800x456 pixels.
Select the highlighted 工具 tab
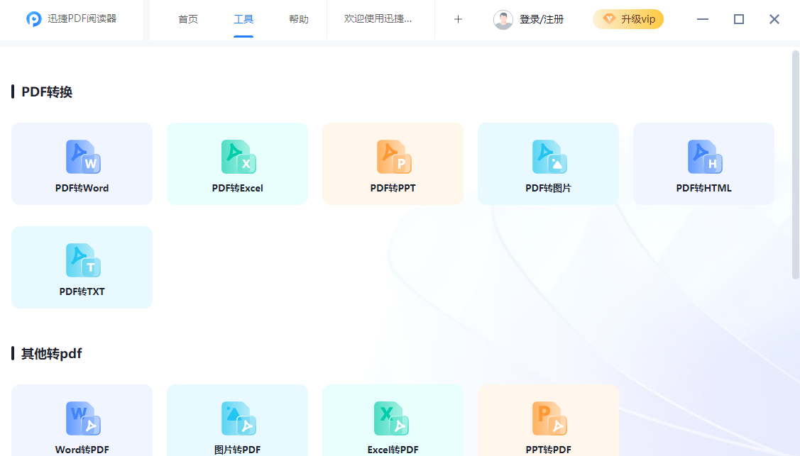[243, 19]
